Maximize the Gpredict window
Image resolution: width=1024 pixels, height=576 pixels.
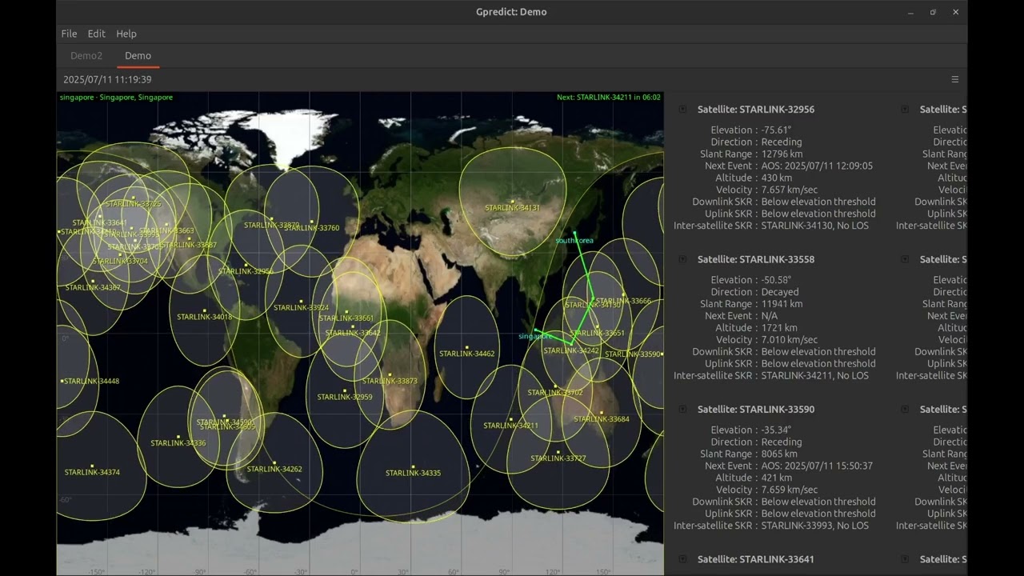[x=933, y=12]
